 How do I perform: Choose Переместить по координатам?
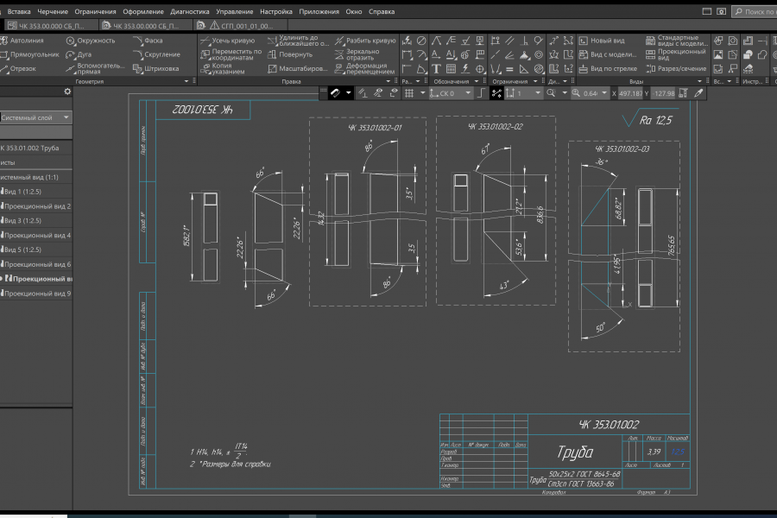coord(231,54)
